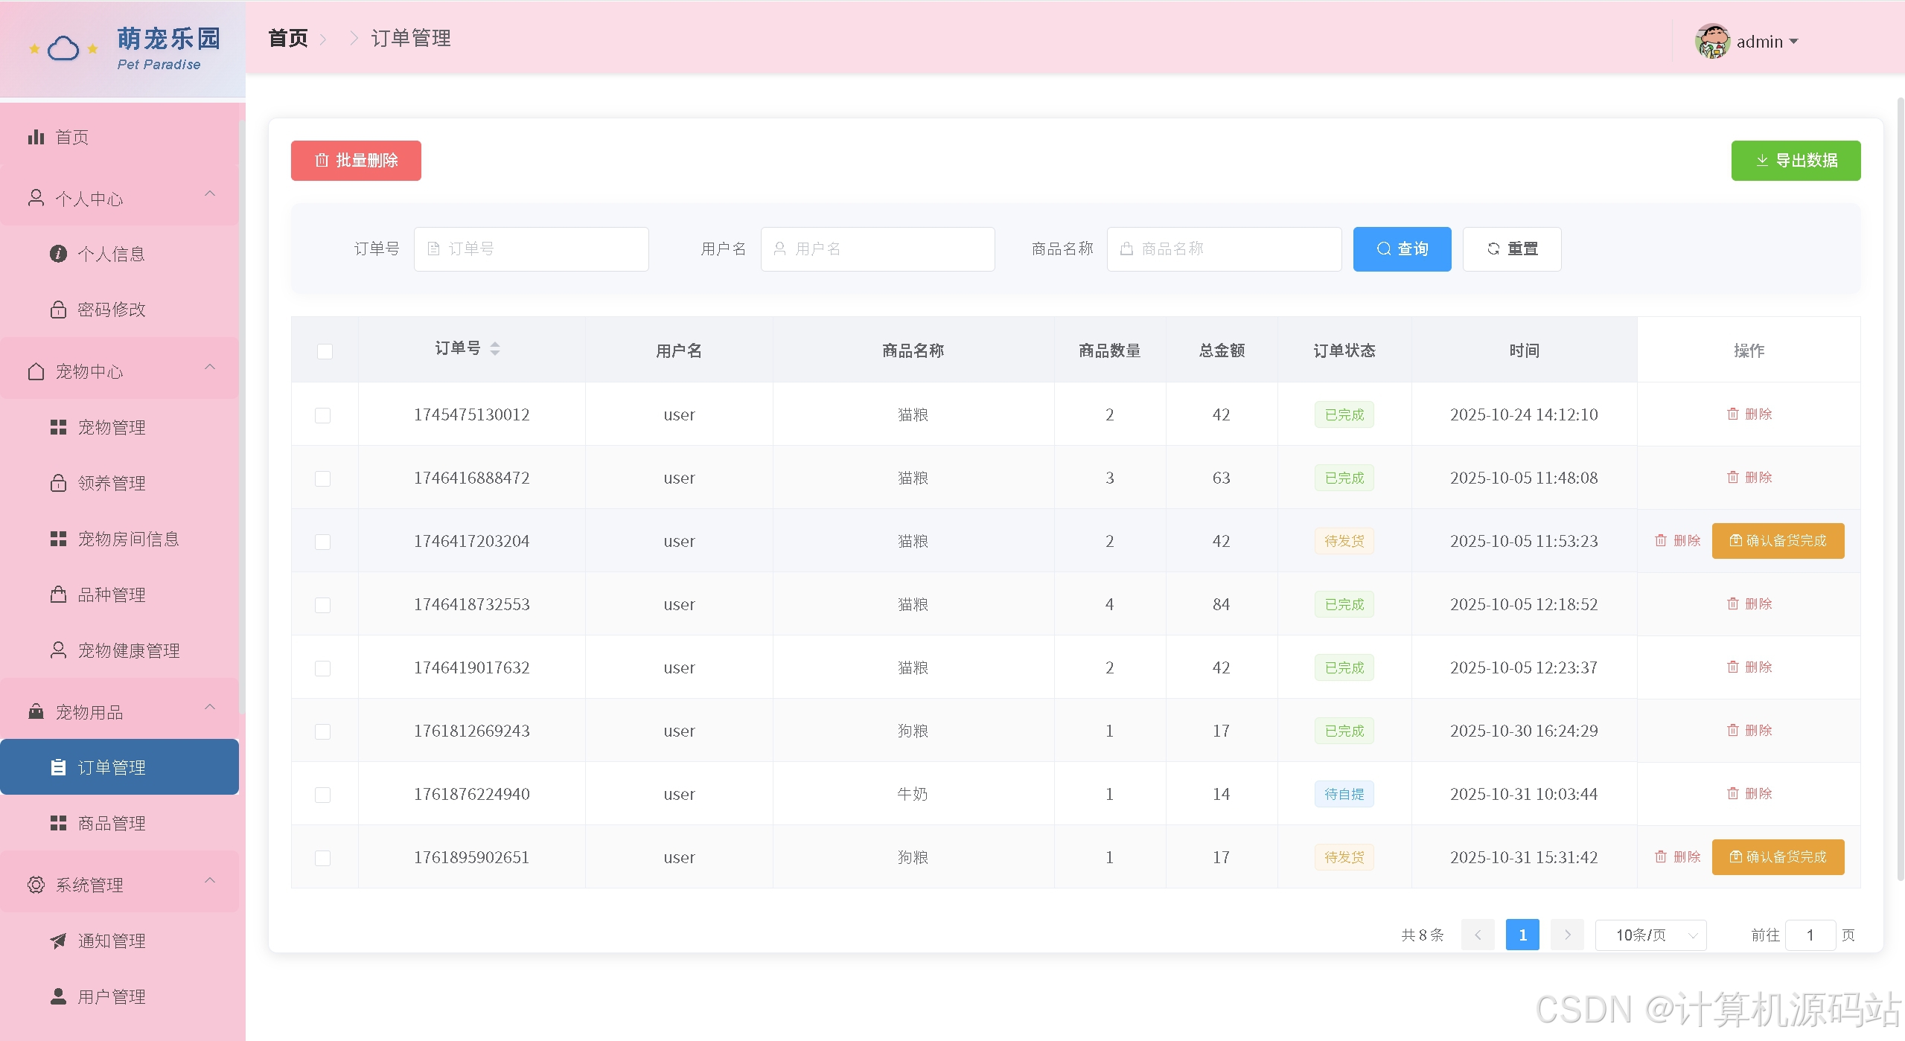
Task: Click 确认备货完成 for order 1746417203204
Action: click(x=1778, y=541)
